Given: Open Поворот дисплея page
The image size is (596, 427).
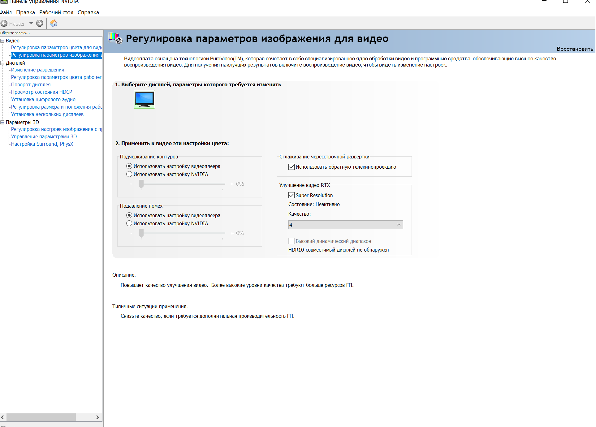Looking at the screenshot, I should pos(31,84).
